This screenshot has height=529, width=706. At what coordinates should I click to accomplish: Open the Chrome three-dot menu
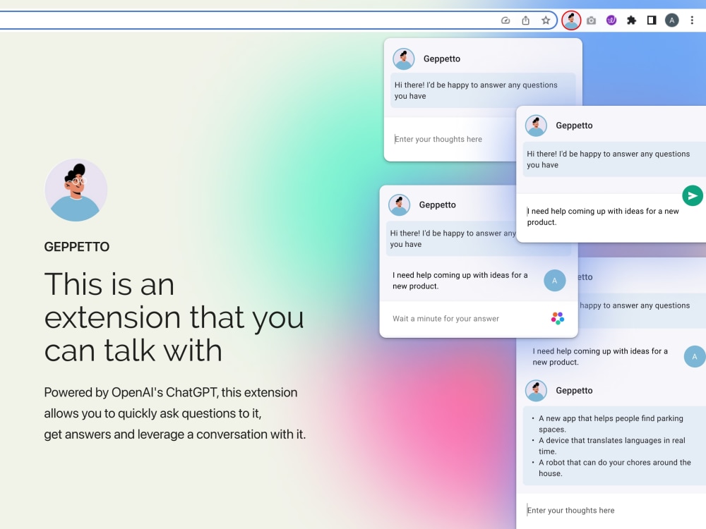pos(692,20)
